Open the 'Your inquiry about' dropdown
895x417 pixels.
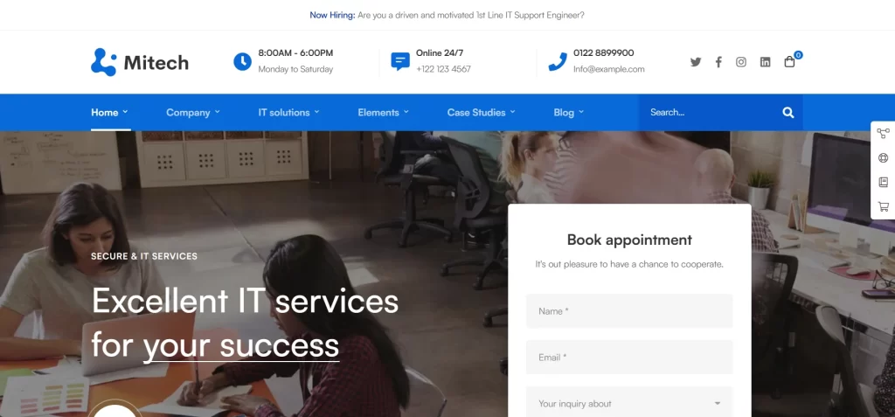(629, 402)
